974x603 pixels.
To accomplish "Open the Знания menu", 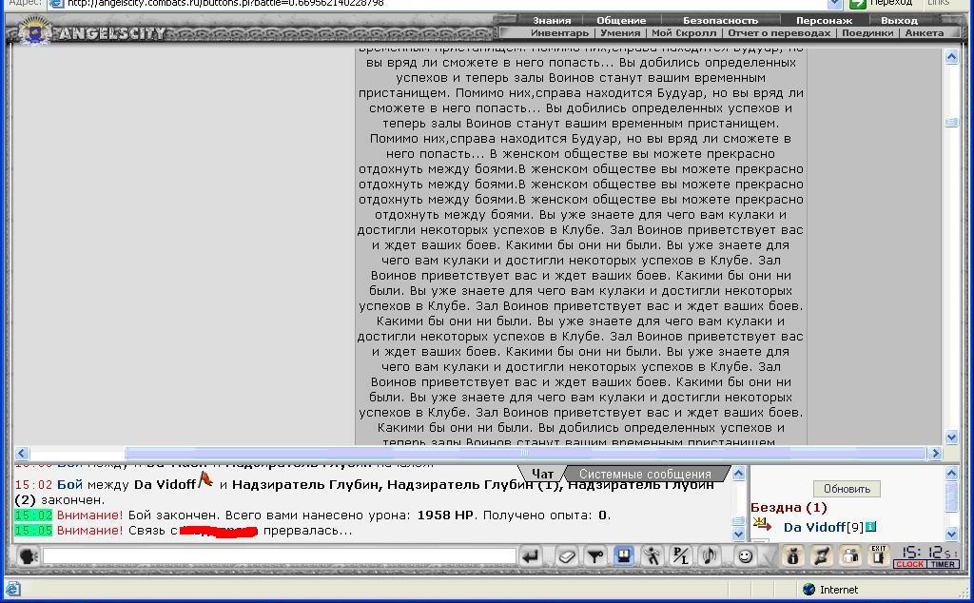I will 552,21.
